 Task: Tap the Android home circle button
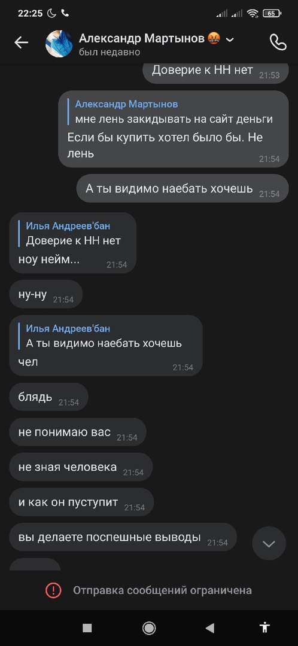click(x=149, y=627)
